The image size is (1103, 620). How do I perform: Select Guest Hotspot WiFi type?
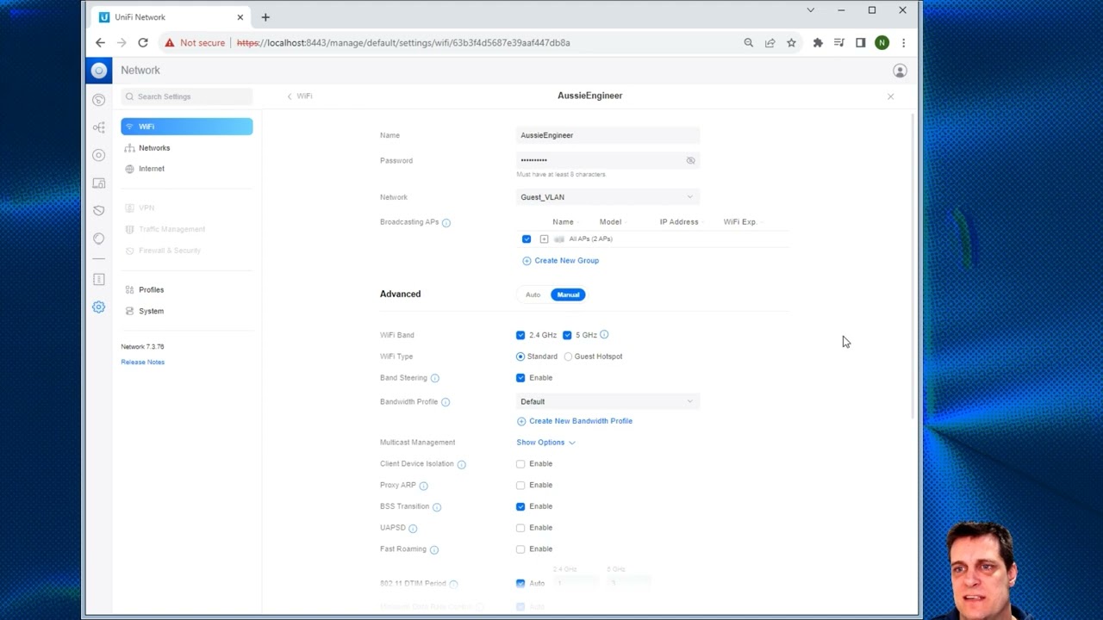click(x=568, y=356)
